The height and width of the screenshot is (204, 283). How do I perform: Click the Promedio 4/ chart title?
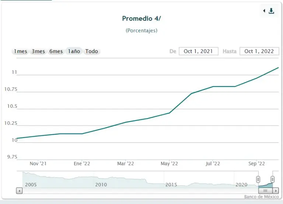141,18
